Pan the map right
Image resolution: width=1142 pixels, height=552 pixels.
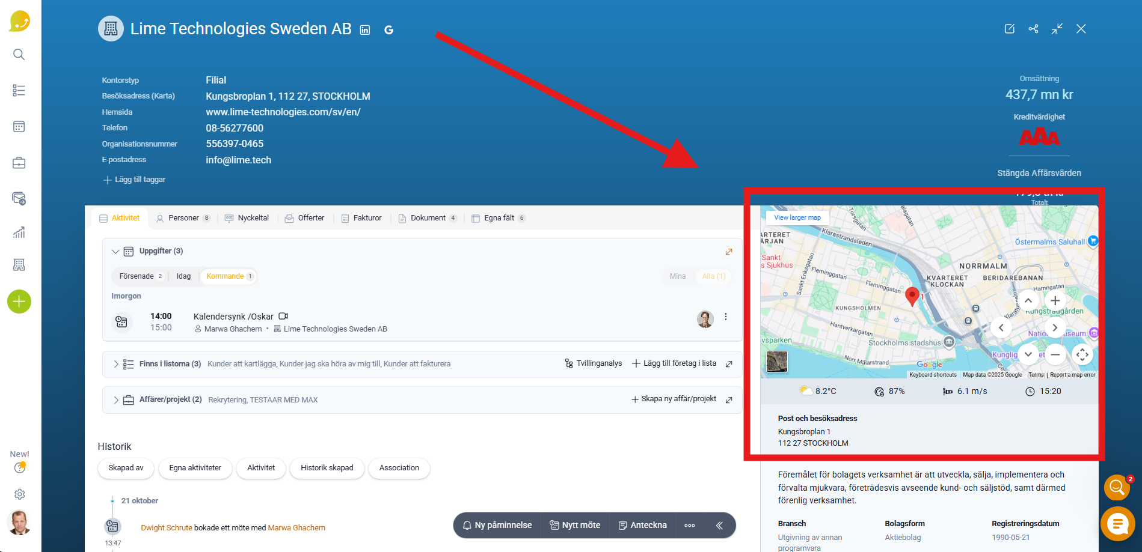pyautogui.click(x=1055, y=327)
